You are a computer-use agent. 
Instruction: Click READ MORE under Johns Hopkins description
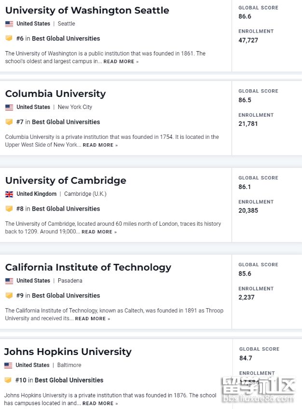point(100,403)
